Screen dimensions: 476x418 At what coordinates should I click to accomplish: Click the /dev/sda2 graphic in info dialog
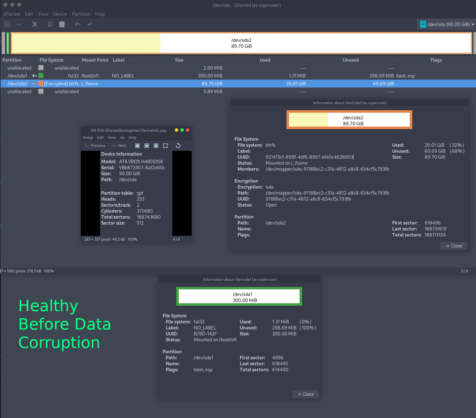tap(349, 120)
